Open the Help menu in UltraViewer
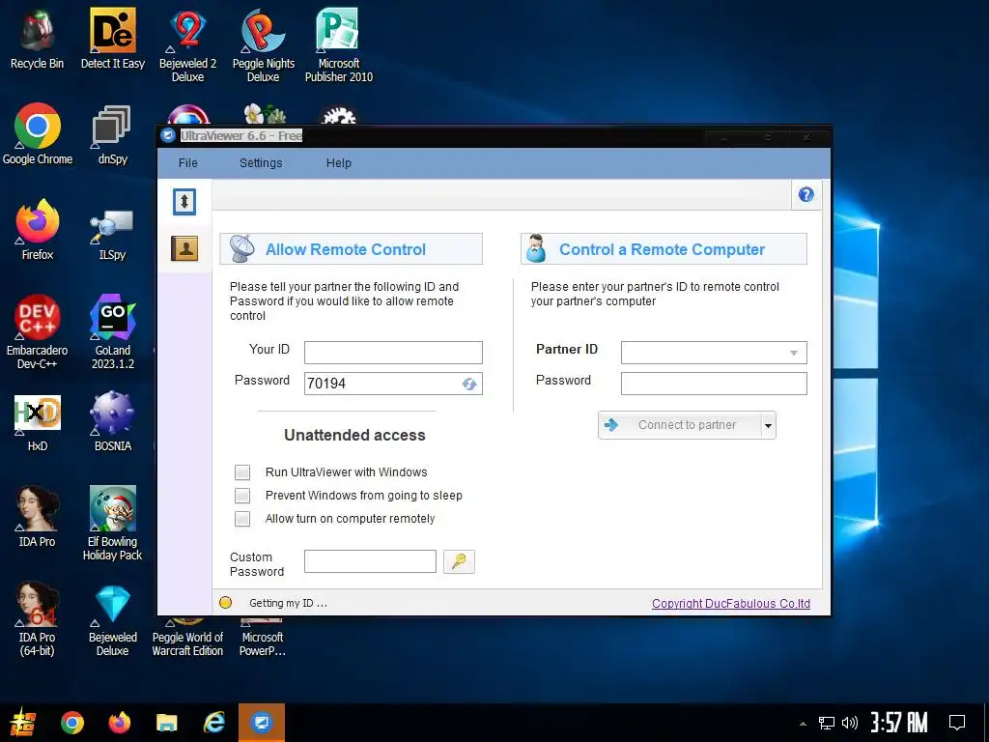Viewport: 989px width, 742px height. (339, 162)
